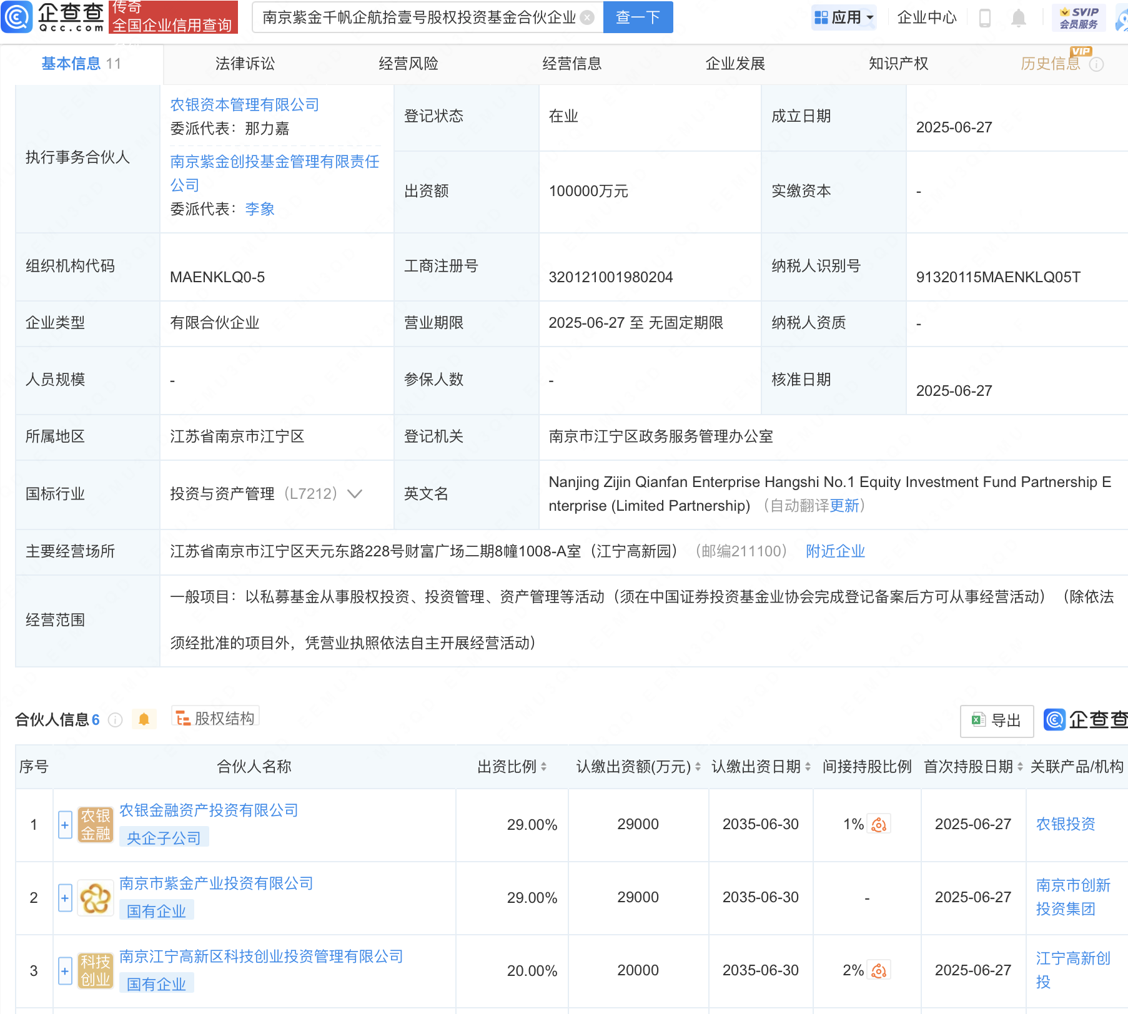The height and width of the screenshot is (1014, 1128).
Task: Click the orange bell monitoring icon near 合伙人信息
Action: point(144,719)
